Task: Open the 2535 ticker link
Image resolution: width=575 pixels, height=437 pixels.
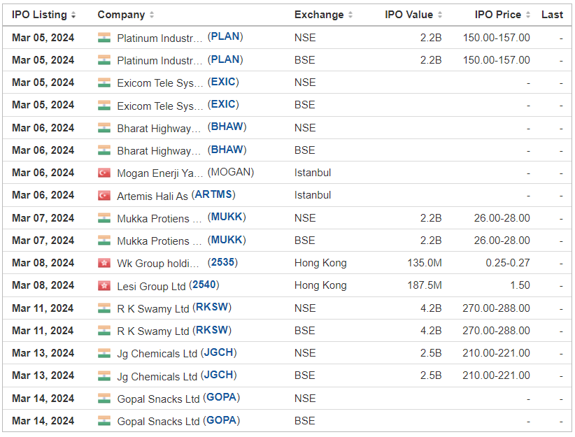Action: pos(222,262)
